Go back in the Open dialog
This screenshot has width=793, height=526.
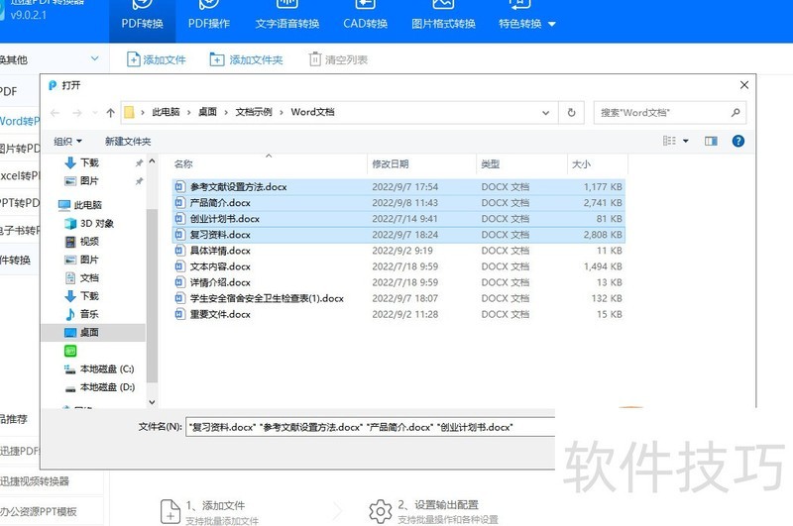click(x=56, y=113)
